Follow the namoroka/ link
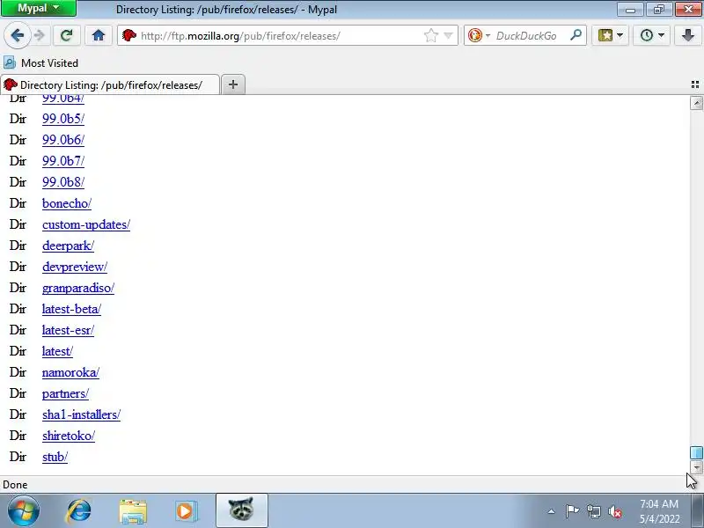This screenshot has width=704, height=528. pos(71,372)
